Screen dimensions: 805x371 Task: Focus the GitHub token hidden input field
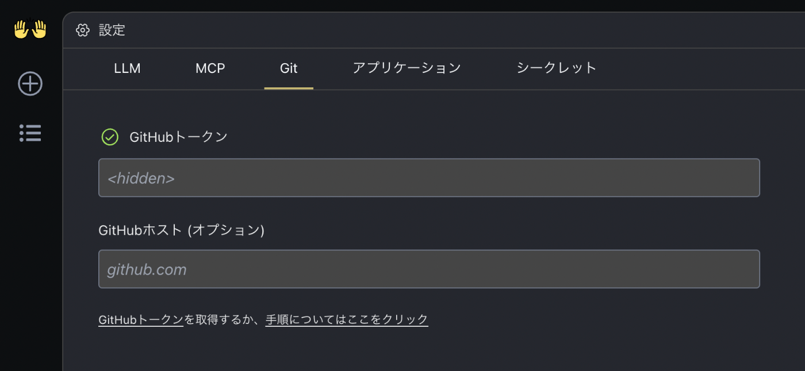click(429, 178)
